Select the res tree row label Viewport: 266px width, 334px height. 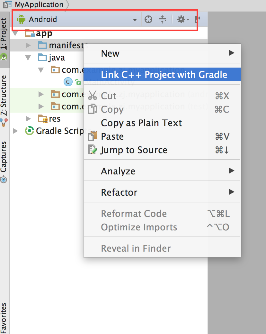coord(55,119)
